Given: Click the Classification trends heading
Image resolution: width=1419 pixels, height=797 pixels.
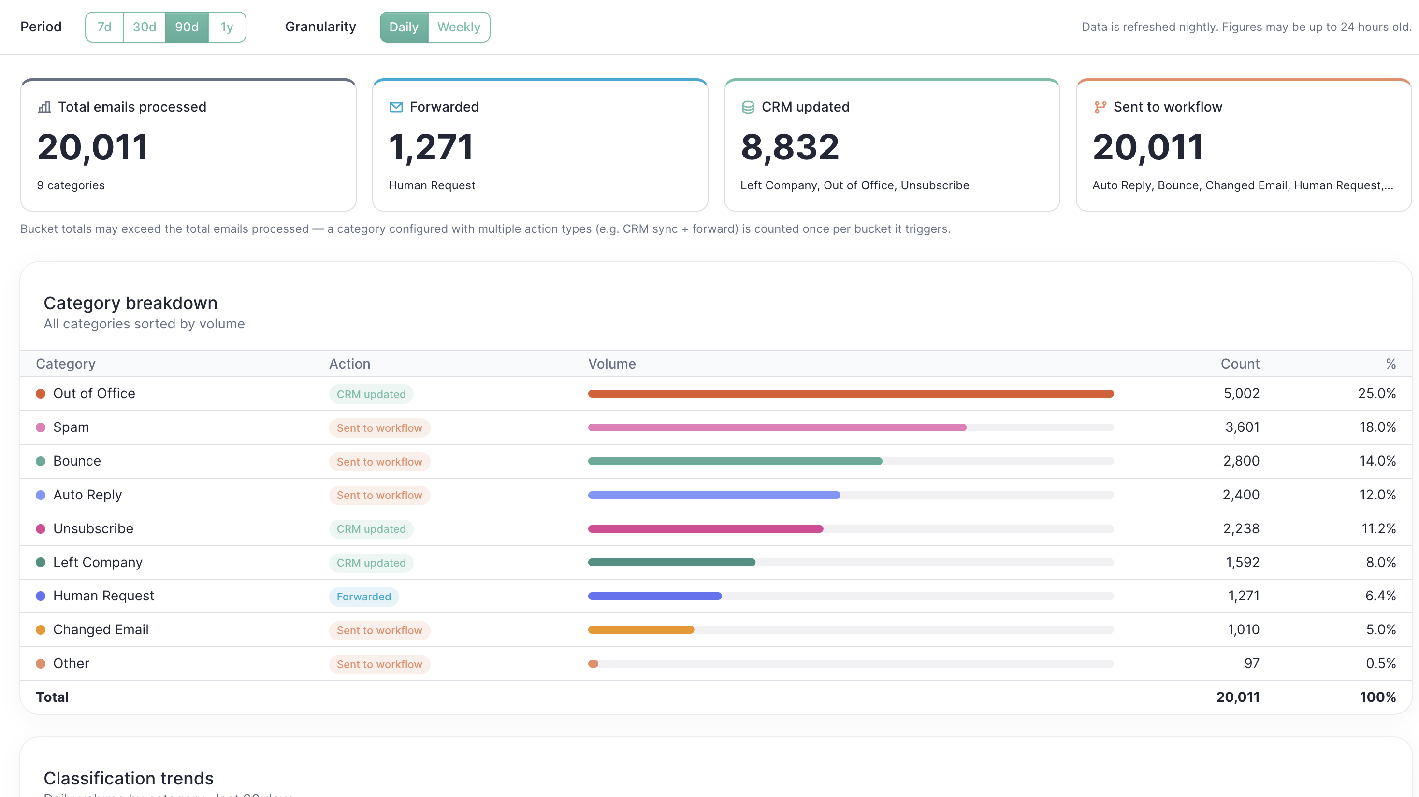Looking at the screenshot, I should click(x=129, y=778).
